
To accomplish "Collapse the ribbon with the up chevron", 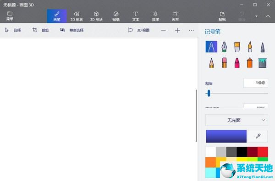I will coord(268,16).
